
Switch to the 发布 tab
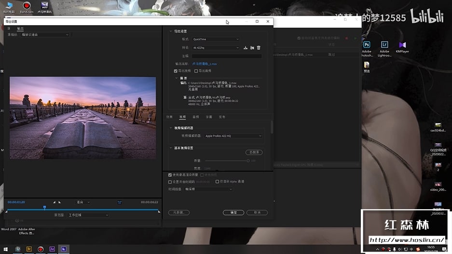222,117
